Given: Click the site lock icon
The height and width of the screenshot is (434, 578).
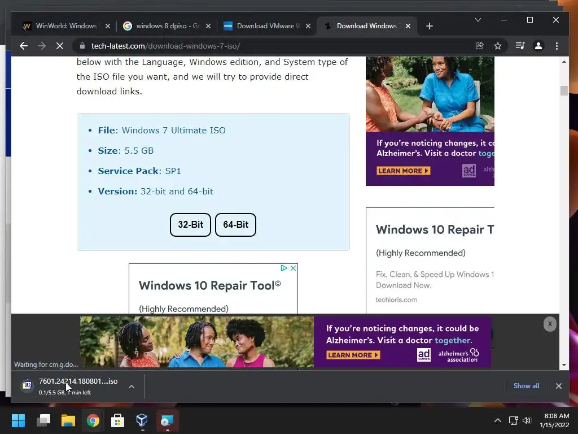Looking at the screenshot, I should (x=82, y=46).
